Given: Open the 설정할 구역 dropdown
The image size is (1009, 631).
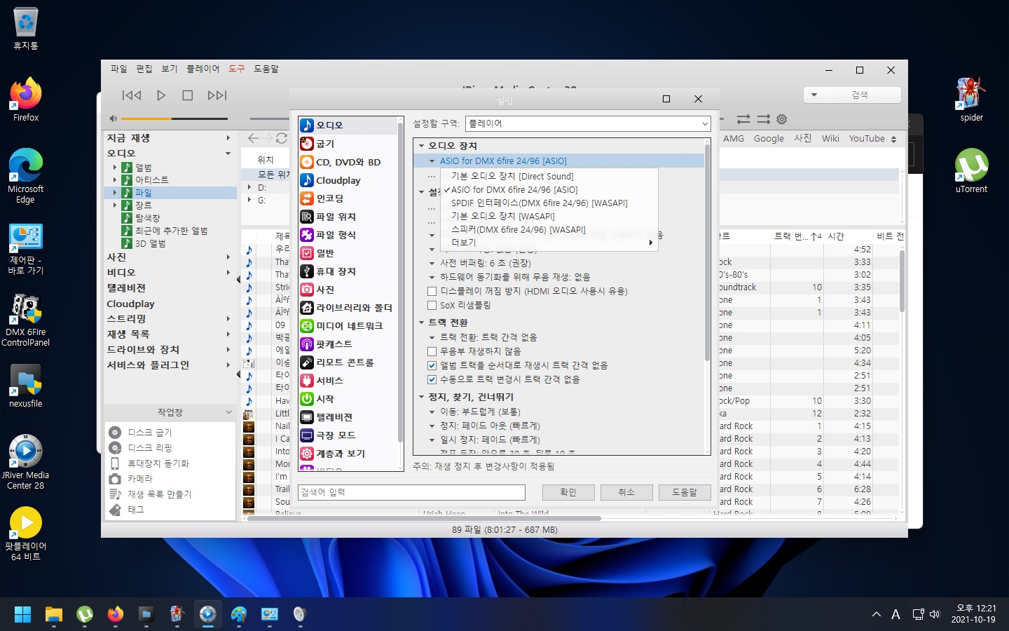Looking at the screenshot, I should (589, 123).
